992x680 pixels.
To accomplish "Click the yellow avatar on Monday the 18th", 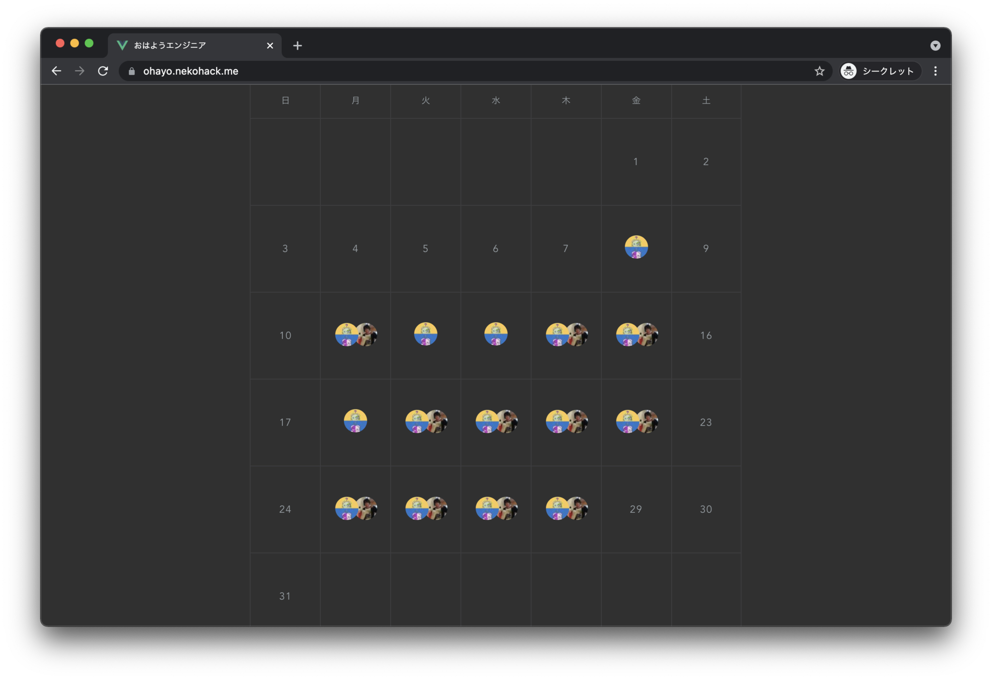I will 356,421.
